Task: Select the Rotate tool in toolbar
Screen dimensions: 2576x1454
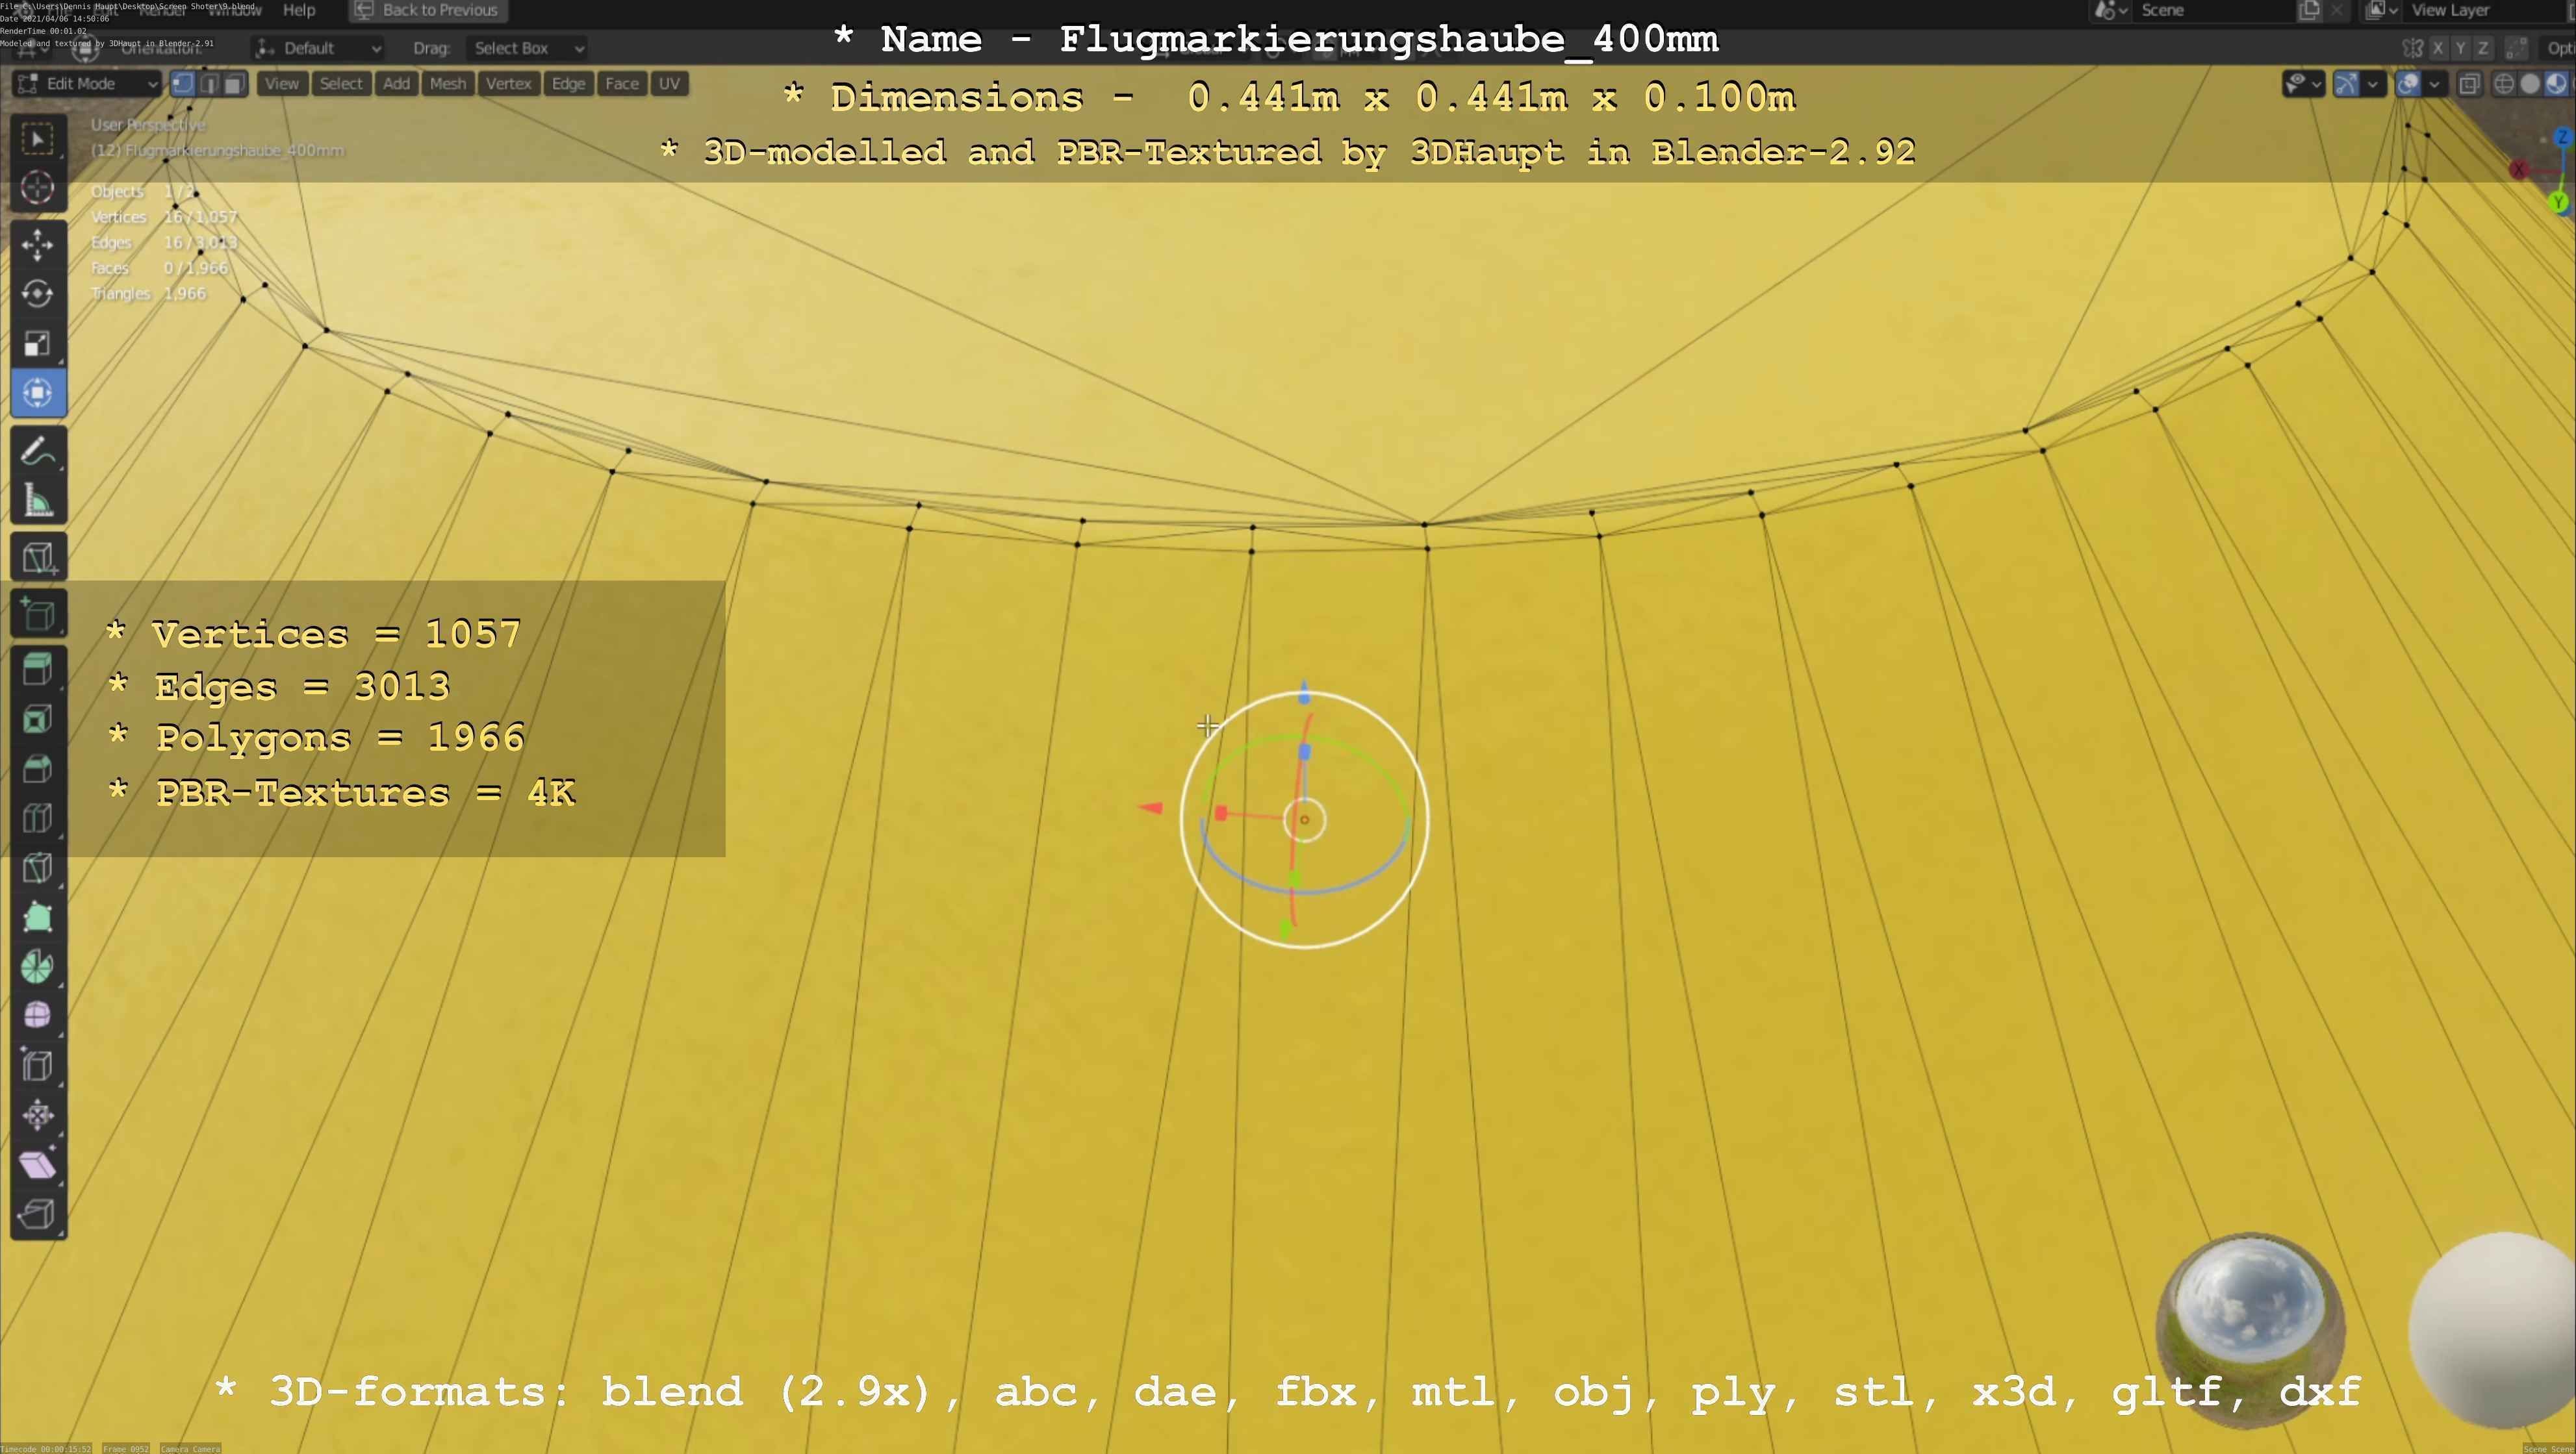Action: [x=38, y=294]
